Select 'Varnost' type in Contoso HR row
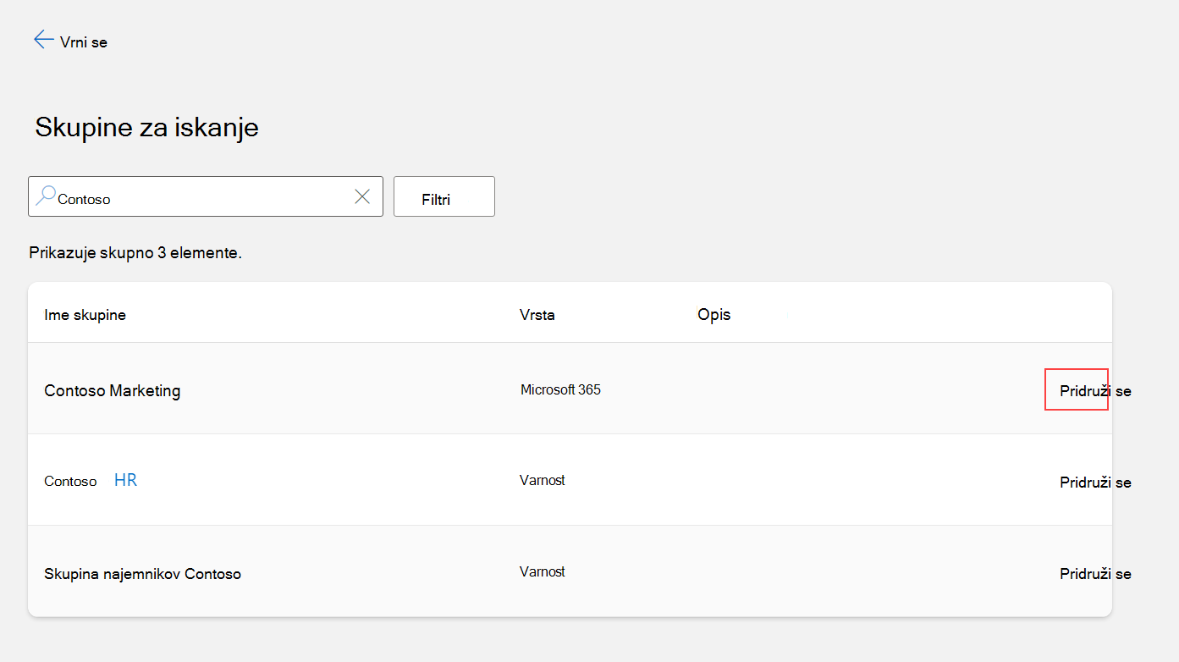1179x662 pixels. click(543, 480)
